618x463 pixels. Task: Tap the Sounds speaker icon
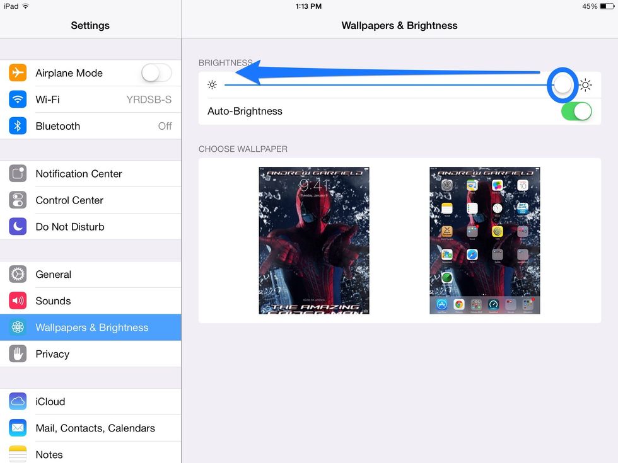[18, 301]
